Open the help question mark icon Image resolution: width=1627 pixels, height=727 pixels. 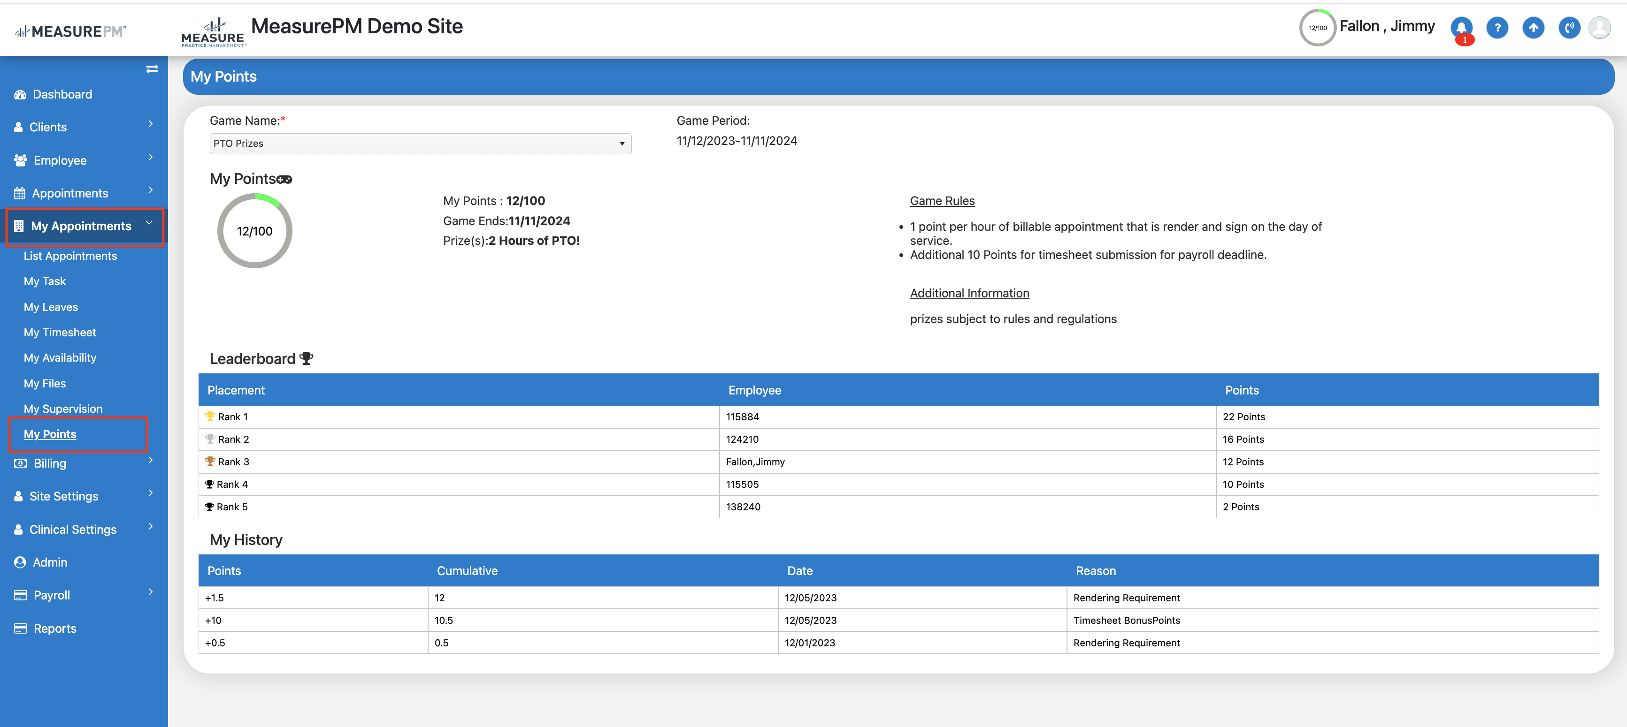click(x=1497, y=28)
